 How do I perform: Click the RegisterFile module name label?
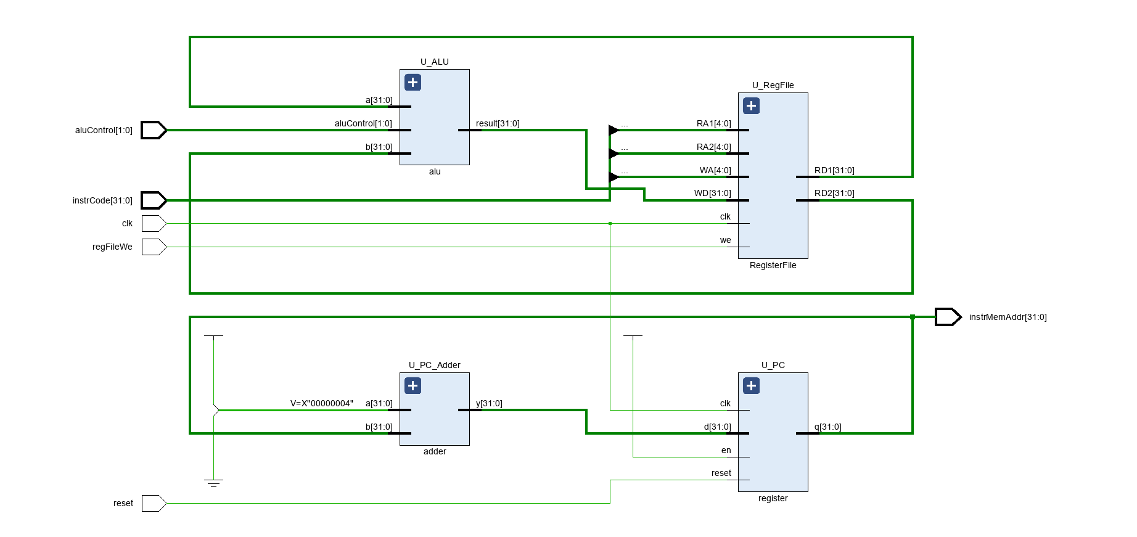click(x=773, y=265)
